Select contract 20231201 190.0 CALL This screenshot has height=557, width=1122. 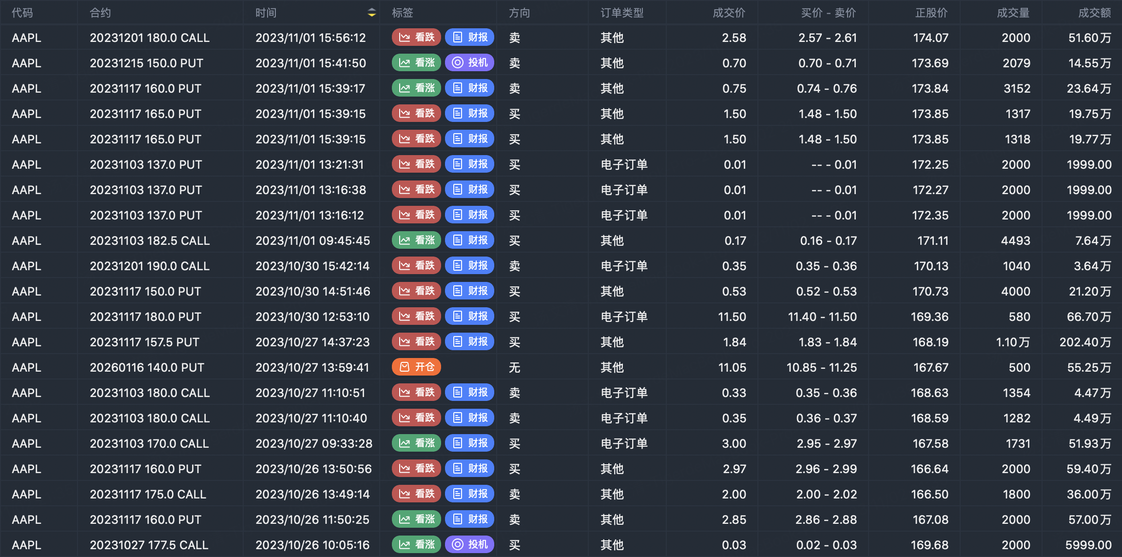[x=150, y=266]
